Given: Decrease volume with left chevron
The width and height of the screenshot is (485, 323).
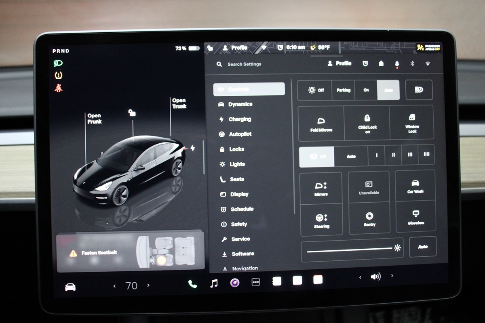Looking at the screenshot, I should point(360,277).
